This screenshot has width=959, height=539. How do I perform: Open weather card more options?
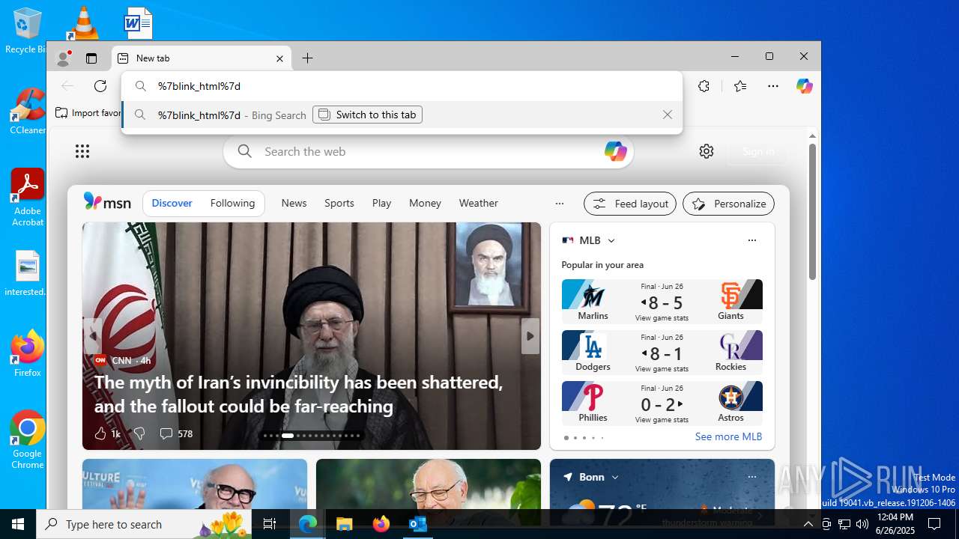(751, 477)
